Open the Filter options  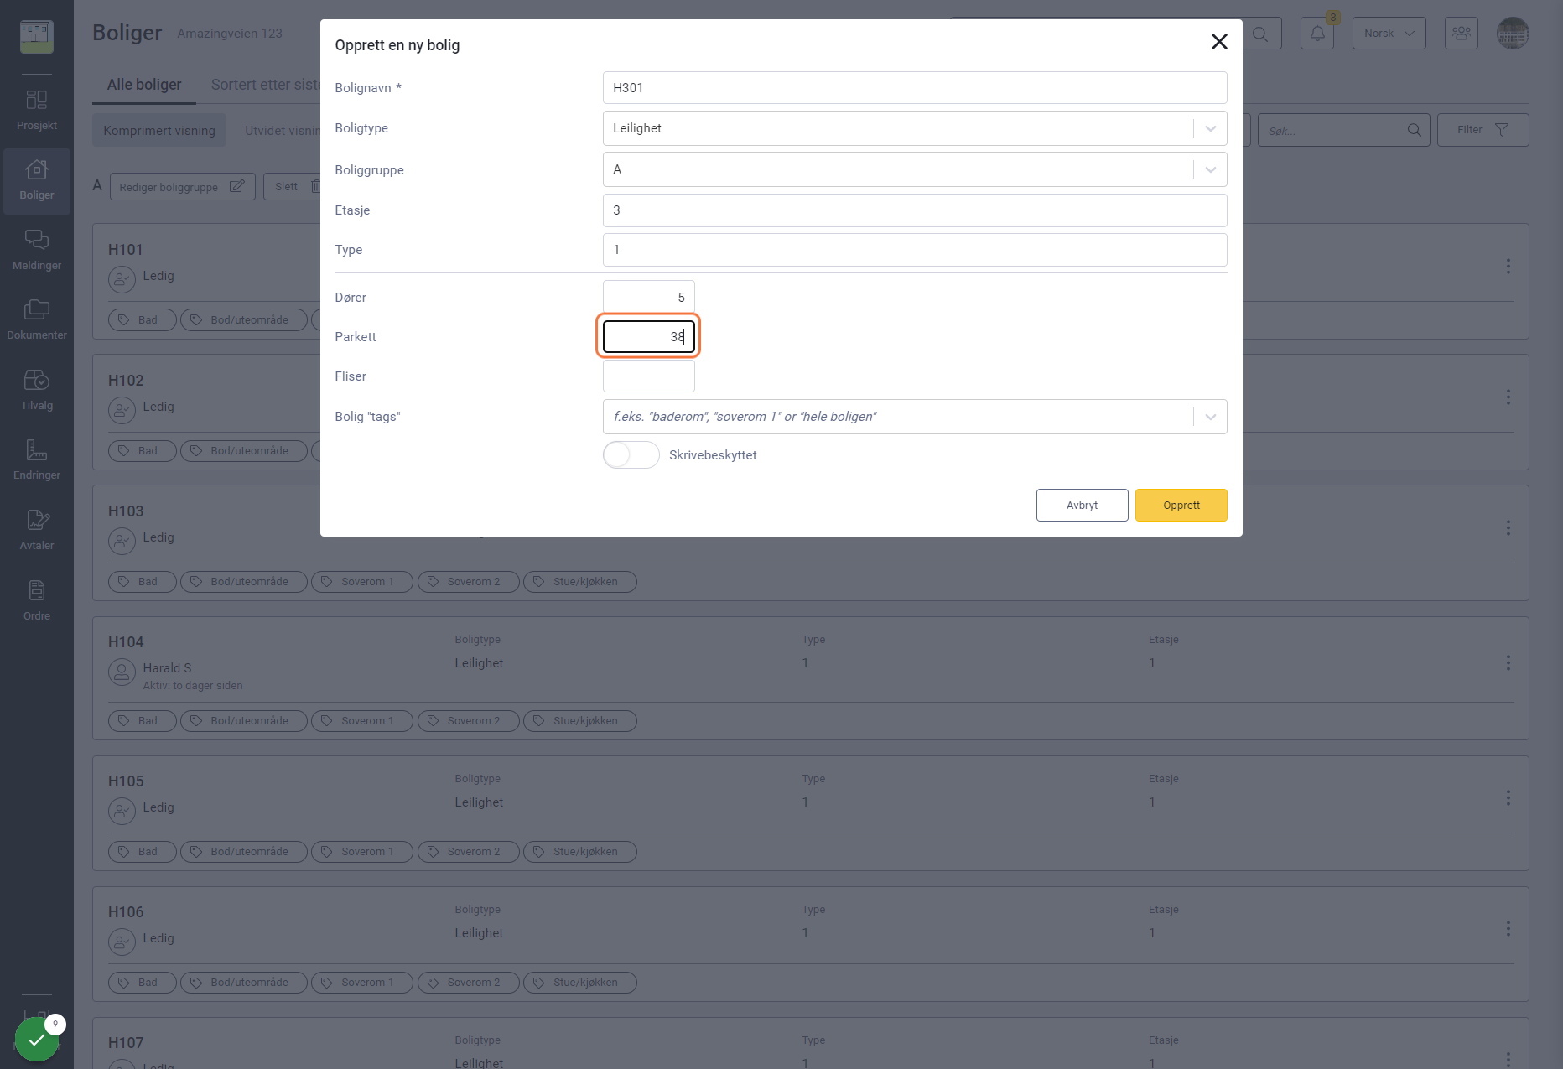click(1483, 130)
